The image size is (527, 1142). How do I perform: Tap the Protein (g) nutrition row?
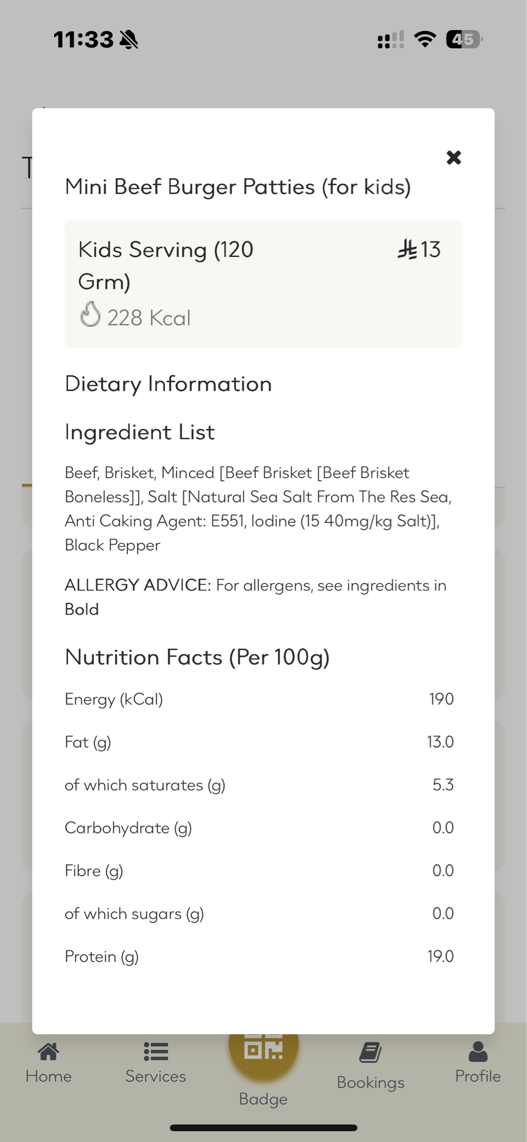[x=259, y=956]
